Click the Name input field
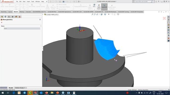Screen dimensions: 170x95 [x=22, y=28]
